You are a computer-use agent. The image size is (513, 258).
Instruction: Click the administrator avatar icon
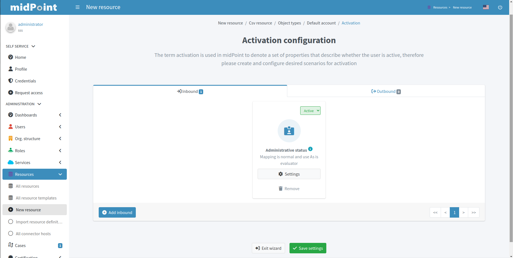(x=11, y=27)
